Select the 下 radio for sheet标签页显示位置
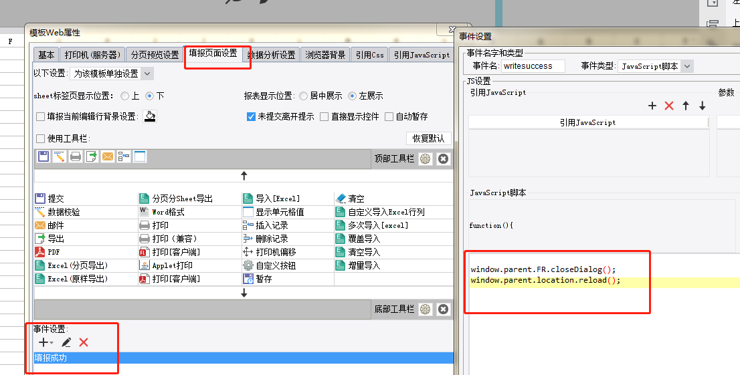This screenshot has height=375, width=740. point(150,96)
